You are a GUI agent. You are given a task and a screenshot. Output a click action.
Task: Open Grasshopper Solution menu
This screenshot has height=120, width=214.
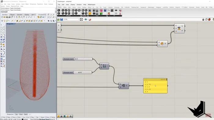pos(79,5)
